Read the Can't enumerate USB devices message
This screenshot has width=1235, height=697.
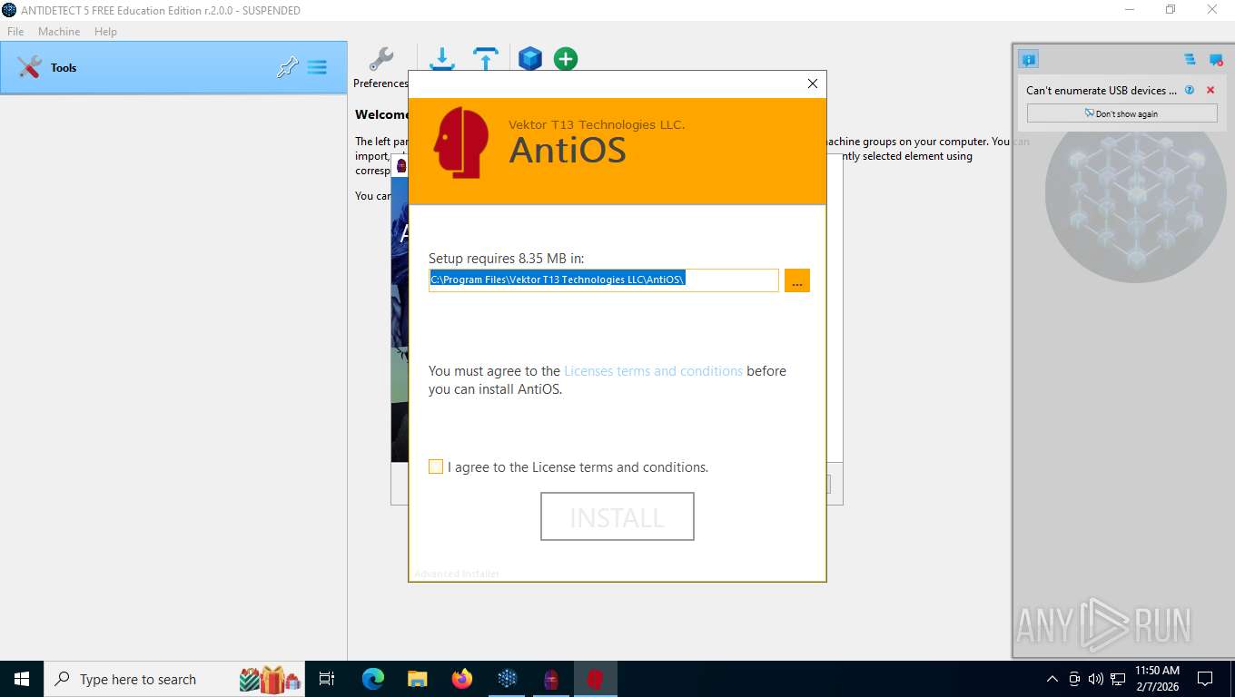(x=1101, y=90)
